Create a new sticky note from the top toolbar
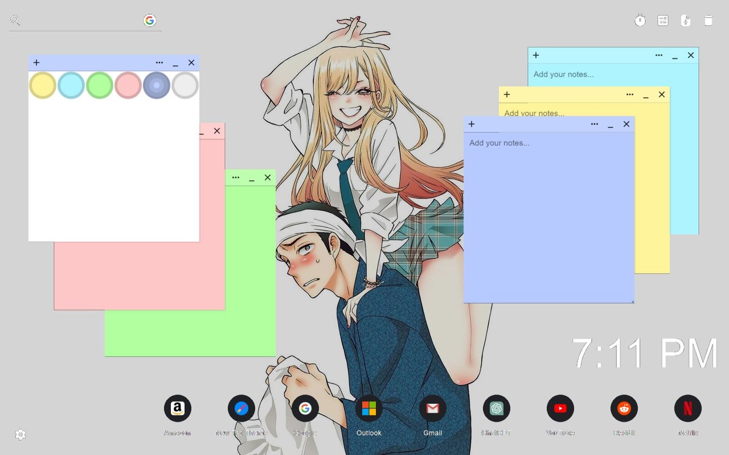Viewport: 729px width, 455px height. 686,20
